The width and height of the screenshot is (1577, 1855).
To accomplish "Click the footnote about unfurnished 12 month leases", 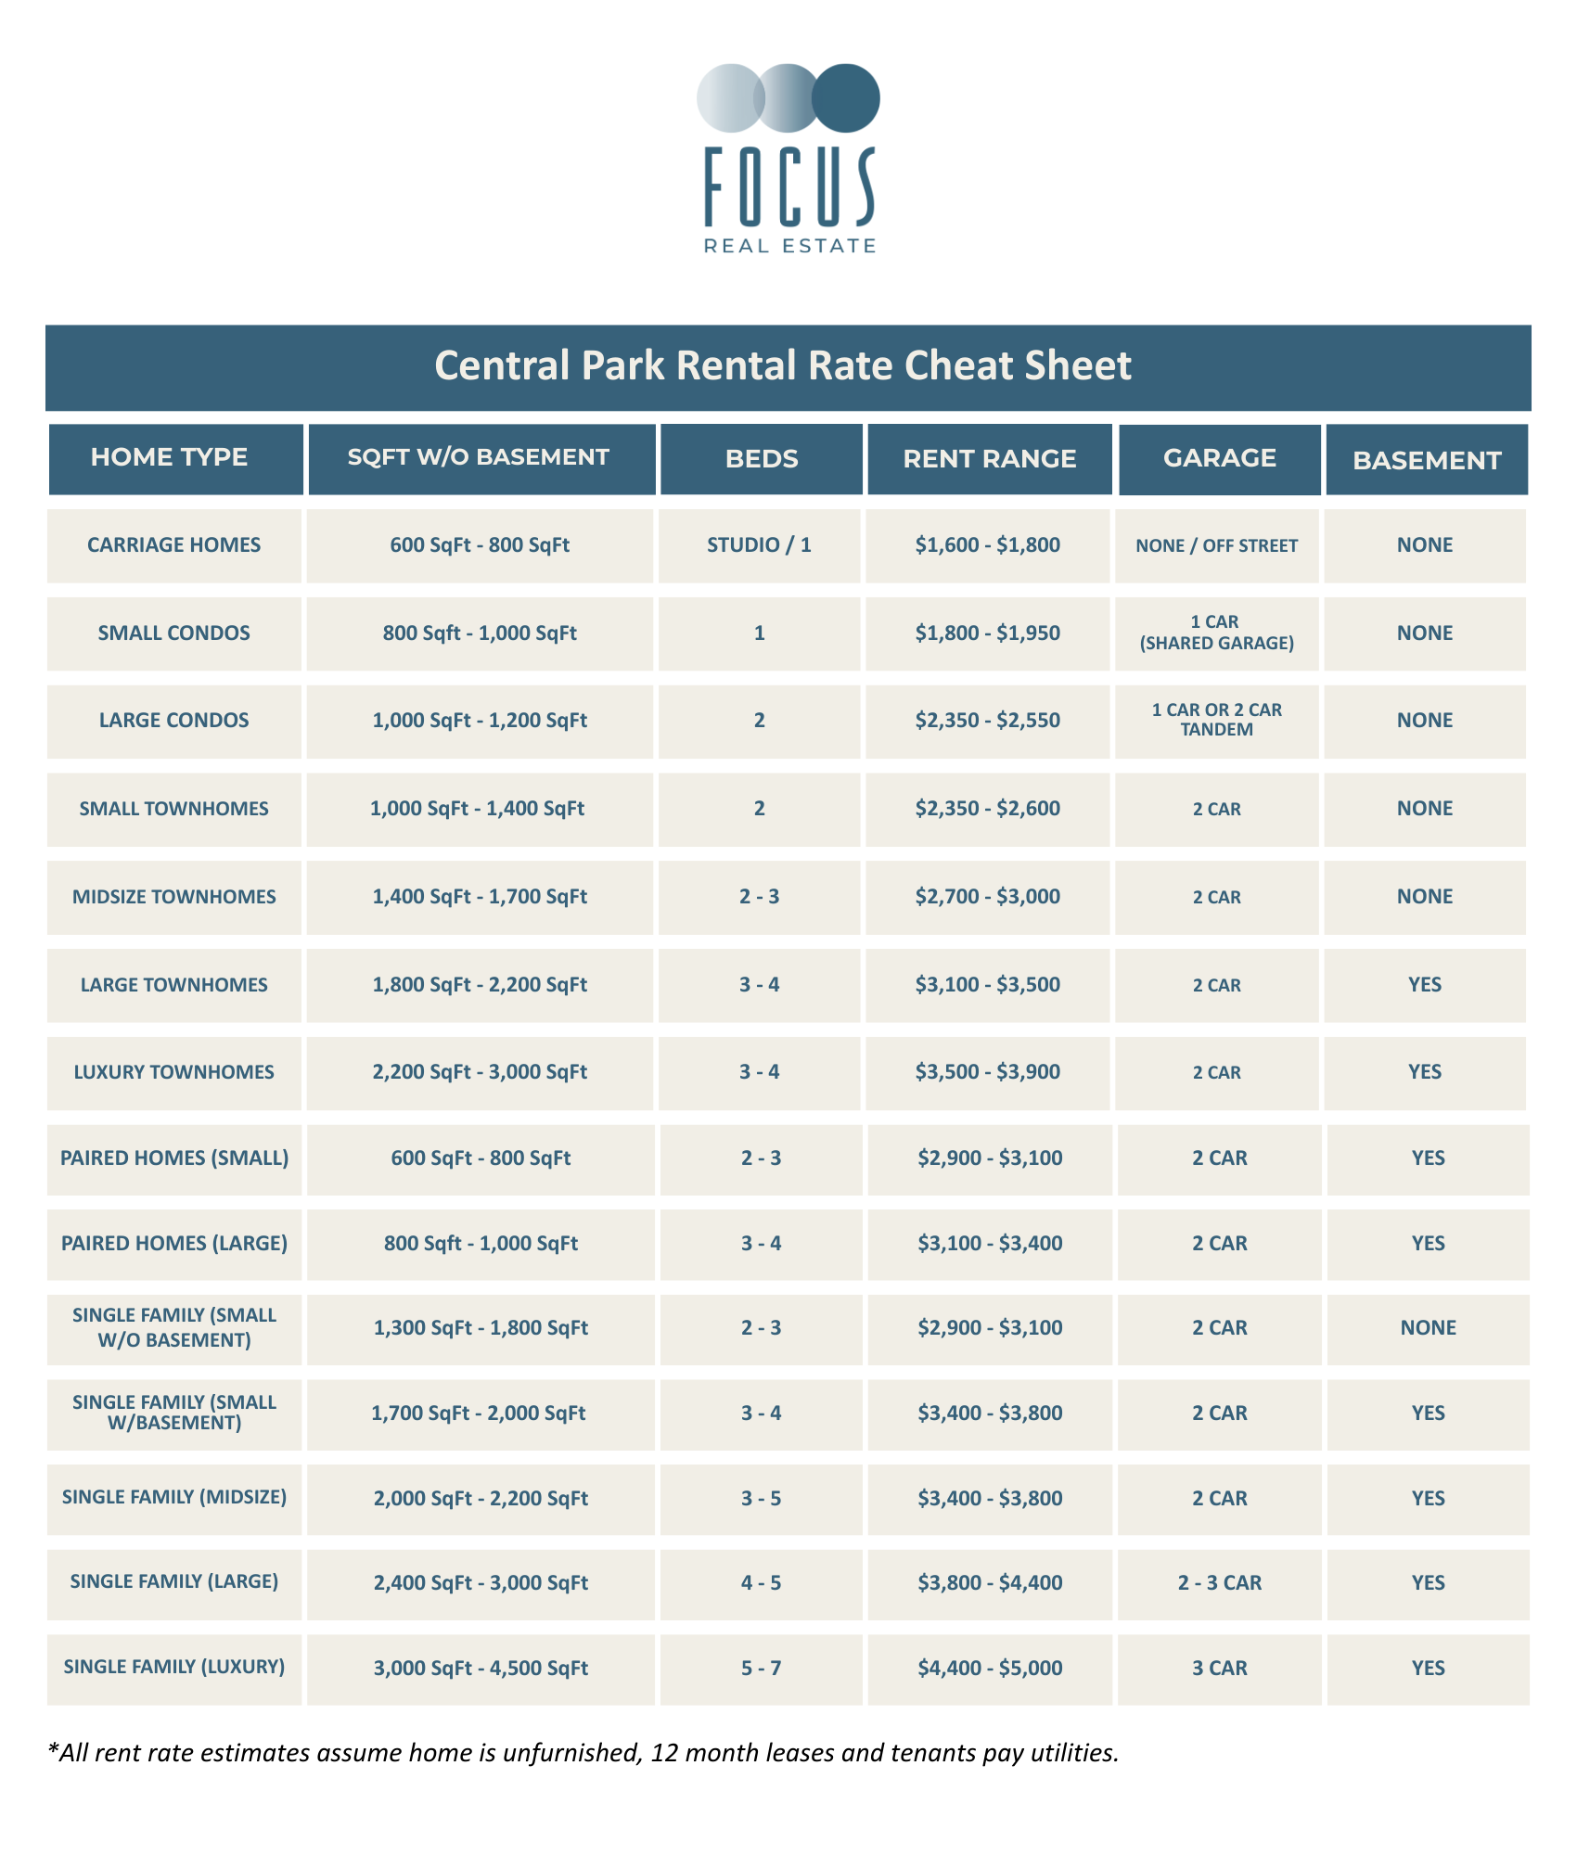I will (x=583, y=1753).
